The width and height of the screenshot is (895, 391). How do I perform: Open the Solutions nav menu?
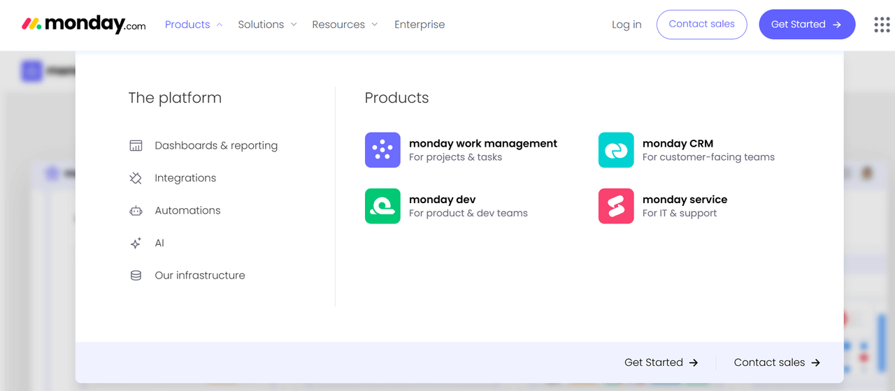click(x=261, y=24)
